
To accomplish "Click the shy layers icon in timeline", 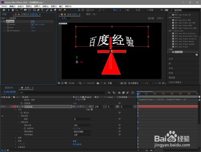I will click(x=119, y=93).
